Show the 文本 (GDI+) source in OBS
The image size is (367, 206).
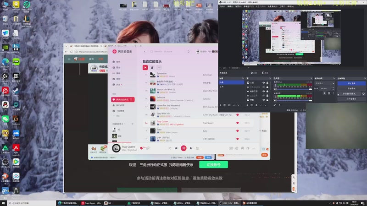tap(263, 87)
